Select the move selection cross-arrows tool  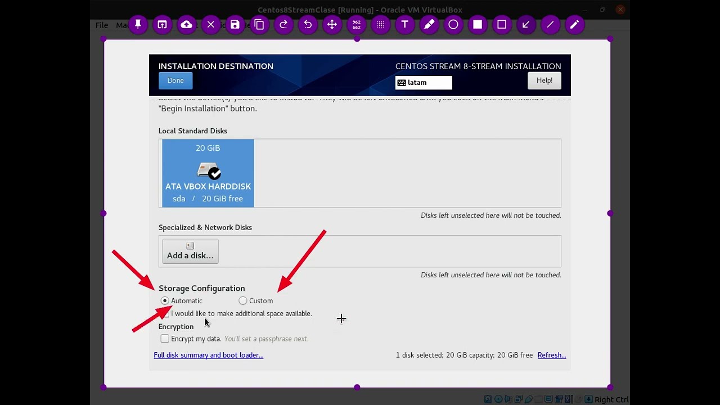[x=332, y=25]
